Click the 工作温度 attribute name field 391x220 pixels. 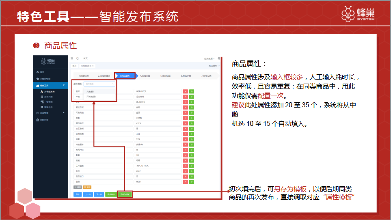(103, 166)
